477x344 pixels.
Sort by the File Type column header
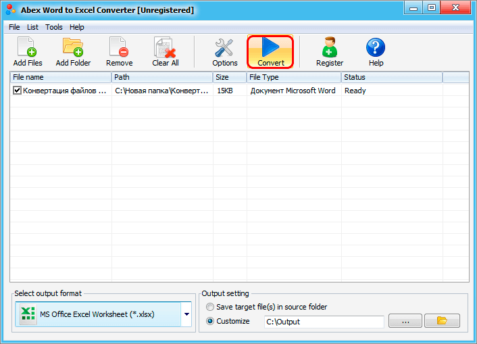294,77
